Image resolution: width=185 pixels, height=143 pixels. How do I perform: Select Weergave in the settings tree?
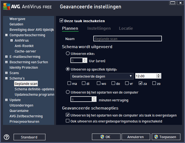tap(17, 19)
